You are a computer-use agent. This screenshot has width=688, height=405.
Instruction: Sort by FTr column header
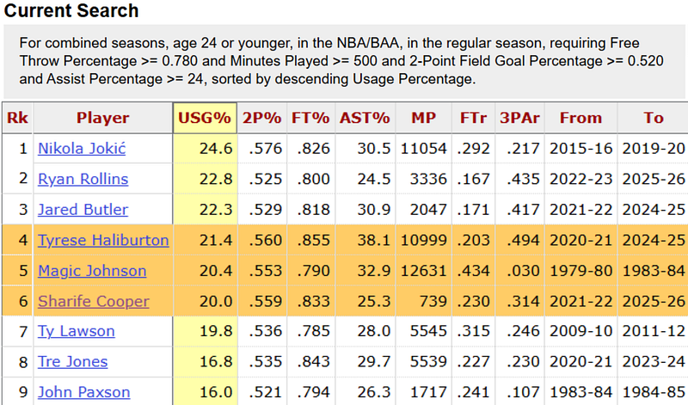point(474,118)
